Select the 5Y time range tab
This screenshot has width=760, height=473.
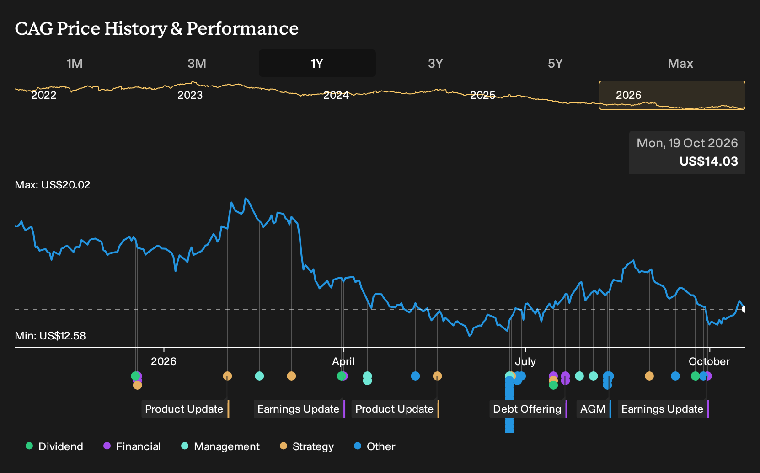click(555, 63)
